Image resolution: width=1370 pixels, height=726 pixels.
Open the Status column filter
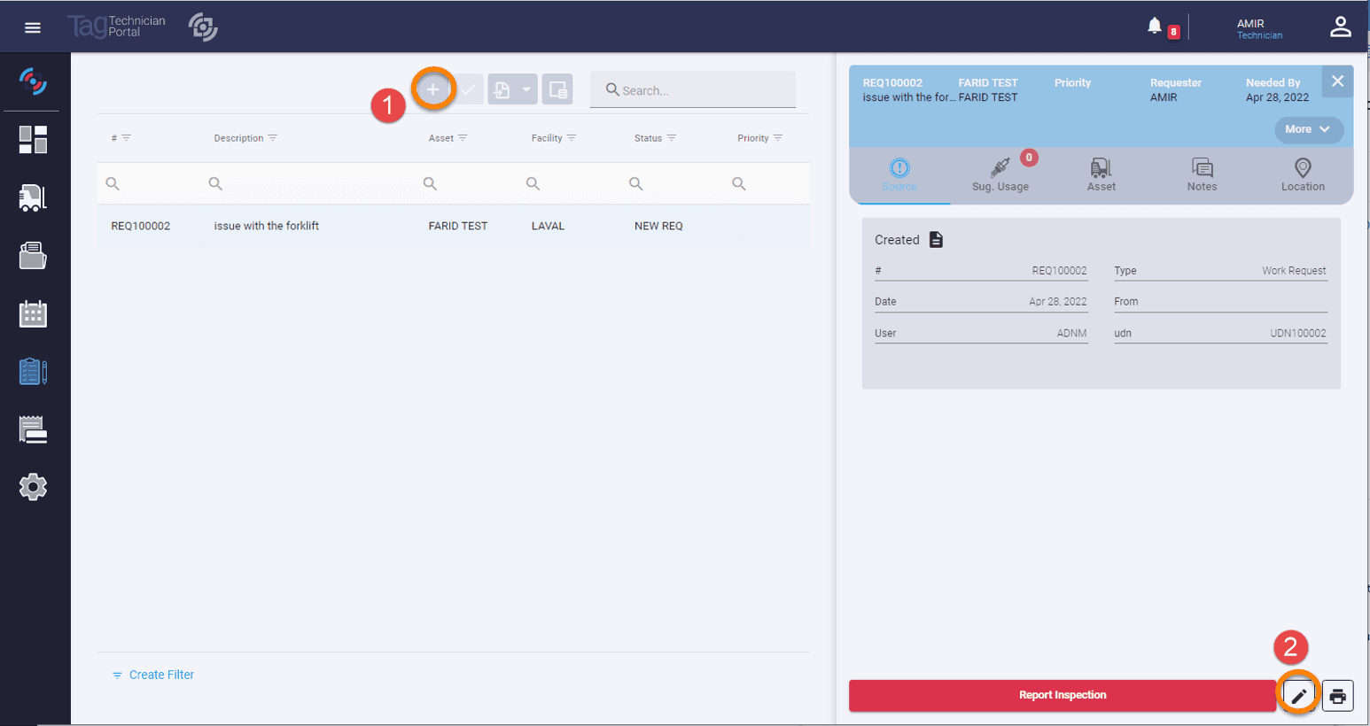(x=672, y=138)
